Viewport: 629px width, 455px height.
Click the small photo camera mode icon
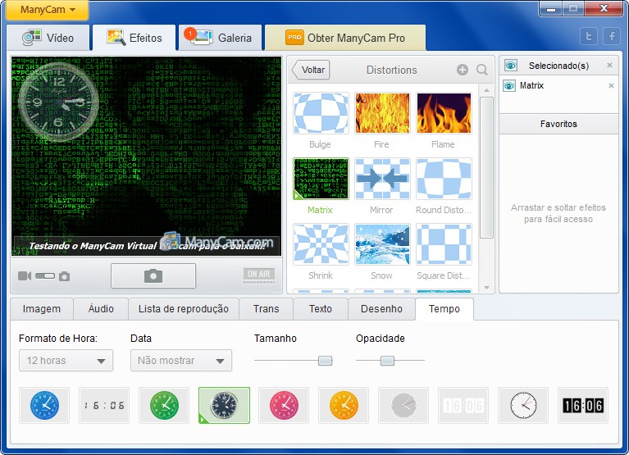tap(64, 276)
